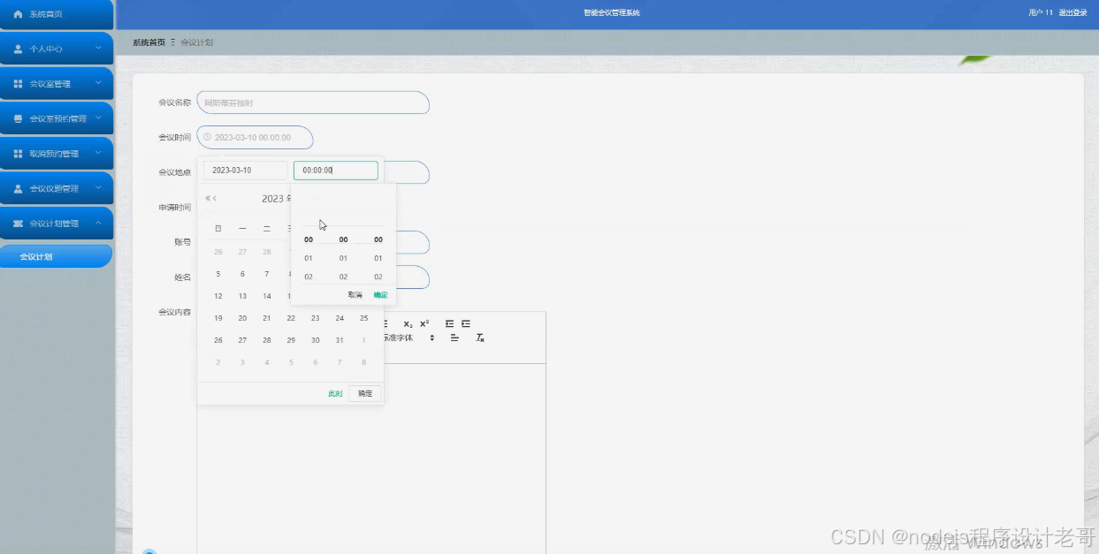1099x554 pixels.
Task: Click the icon beside 会议室预约管理
Action: pos(18,118)
